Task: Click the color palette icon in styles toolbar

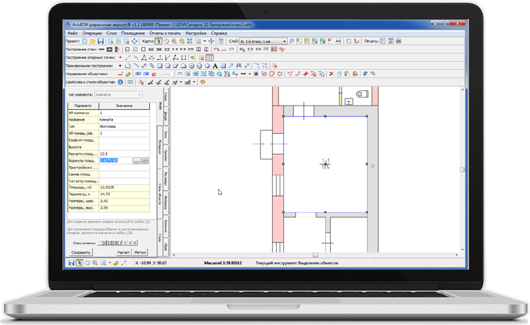Action: tap(203, 82)
